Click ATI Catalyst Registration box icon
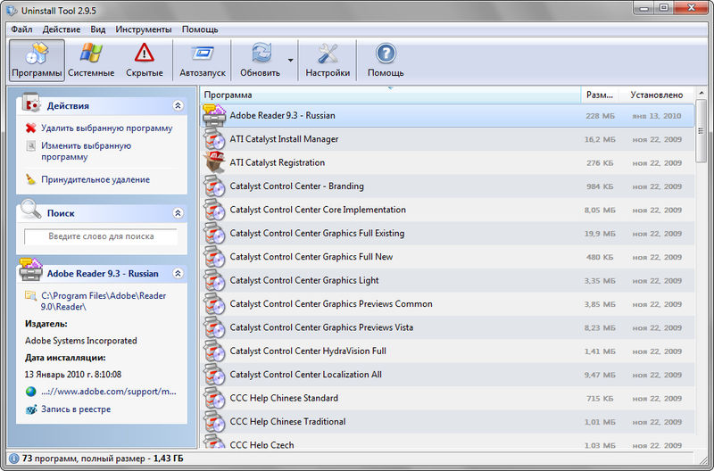This screenshot has height=471, width=714. click(x=214, y=162)
